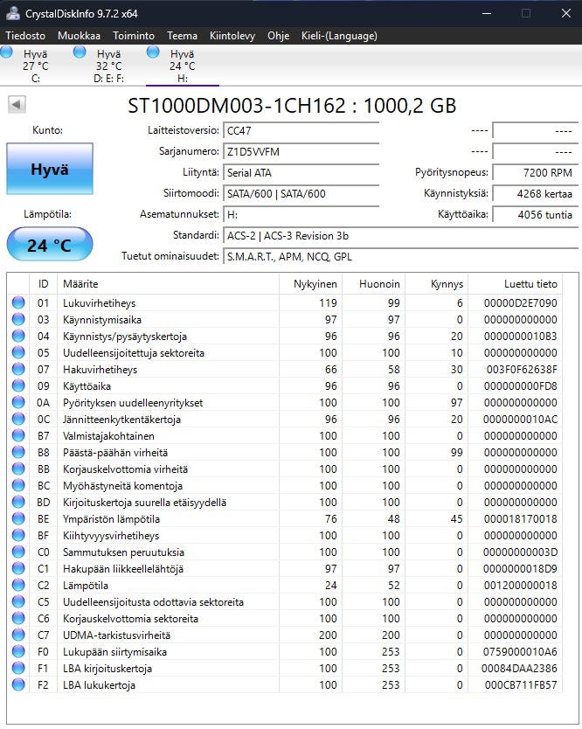Open the Kieli-(Language) menu

click(x=339, y=35)
